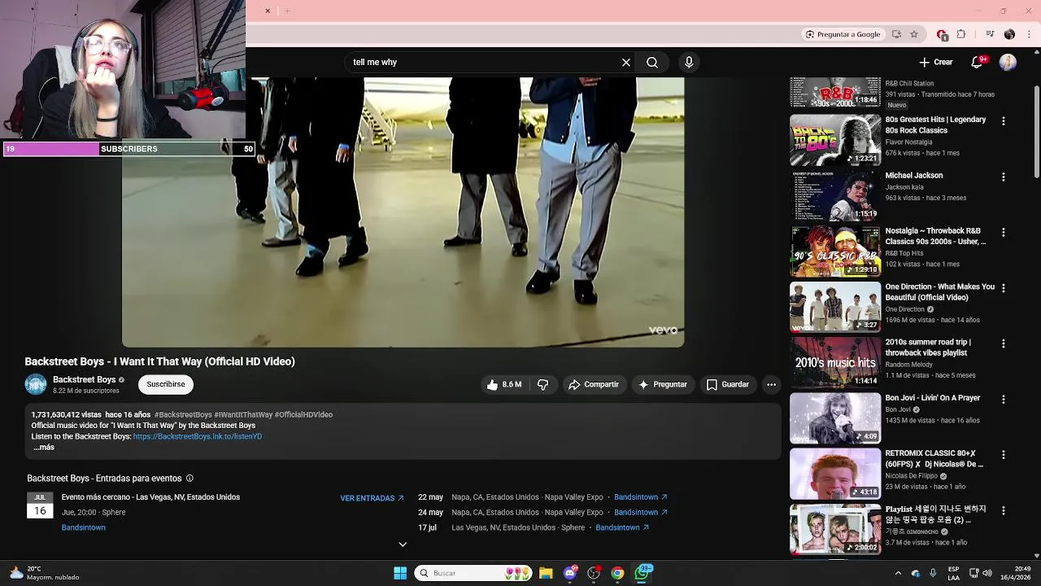Dislike the video

pos(542,384)
